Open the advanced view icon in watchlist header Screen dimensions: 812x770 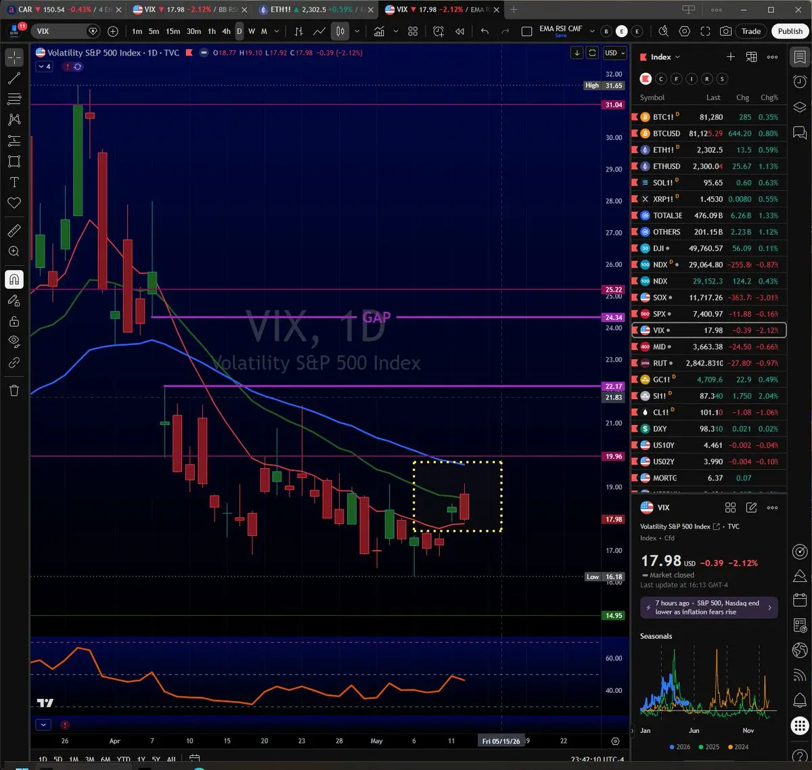click(751, 57)
